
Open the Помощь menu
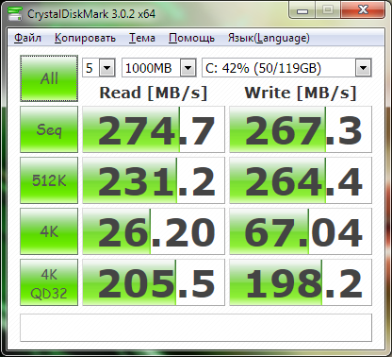pos(191,38)
